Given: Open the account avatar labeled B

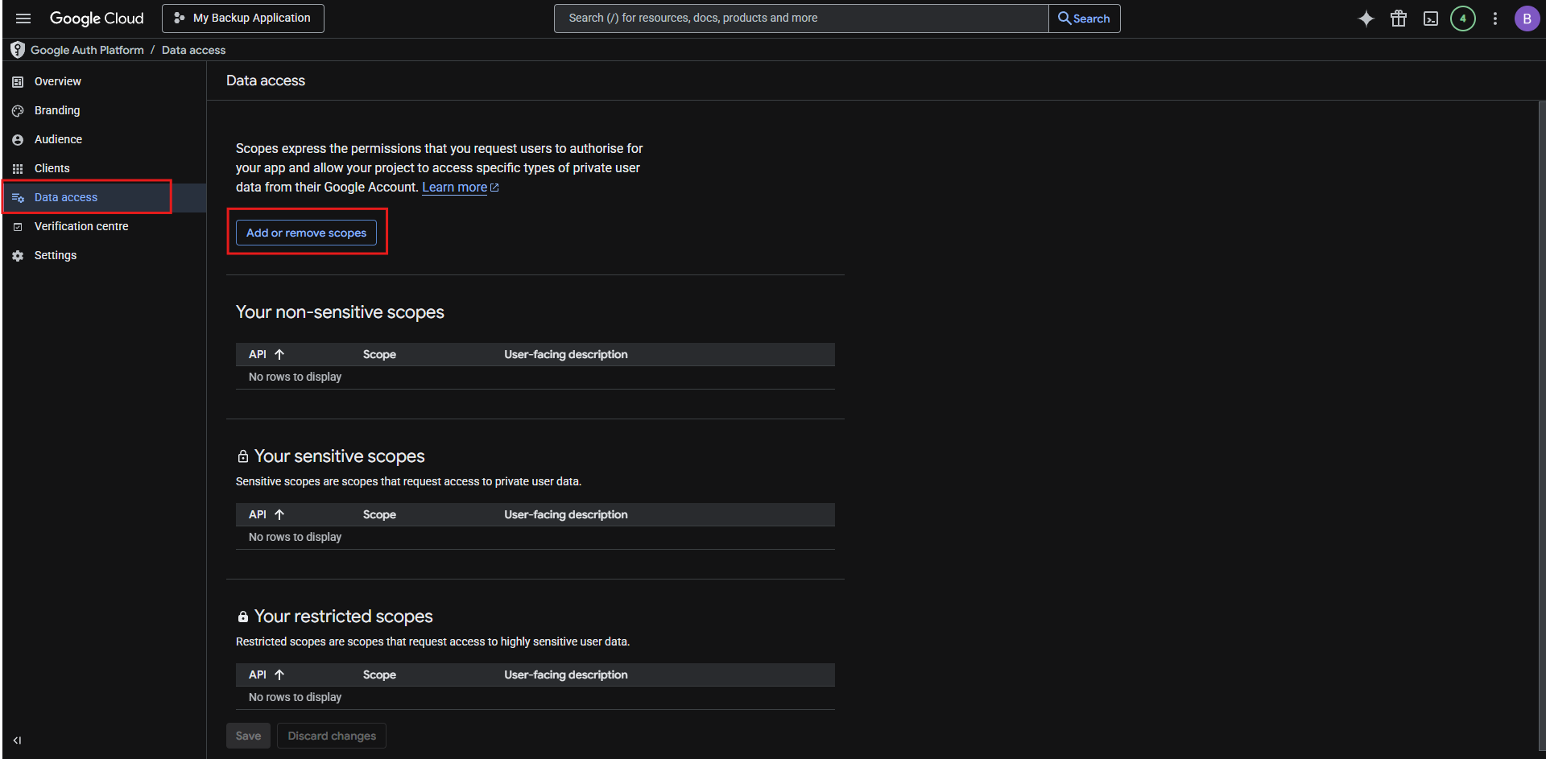Looking at the screenshot, I should [1527, 19].
